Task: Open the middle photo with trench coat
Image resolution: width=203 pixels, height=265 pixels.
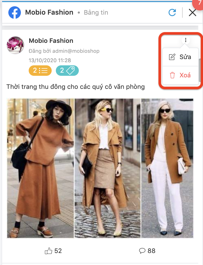Action: tap(108, 168)
